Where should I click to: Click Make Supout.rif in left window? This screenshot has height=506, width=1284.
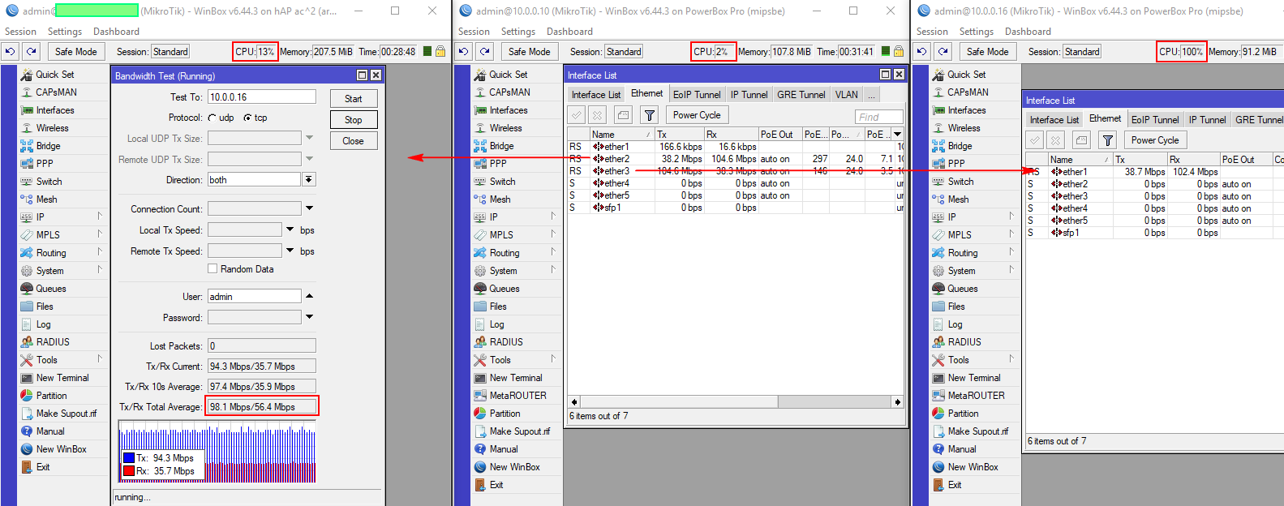(66, 413)
